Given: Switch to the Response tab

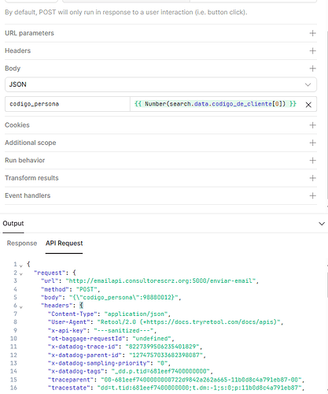Looking at the screenshot, I should (x=22, y=243).
